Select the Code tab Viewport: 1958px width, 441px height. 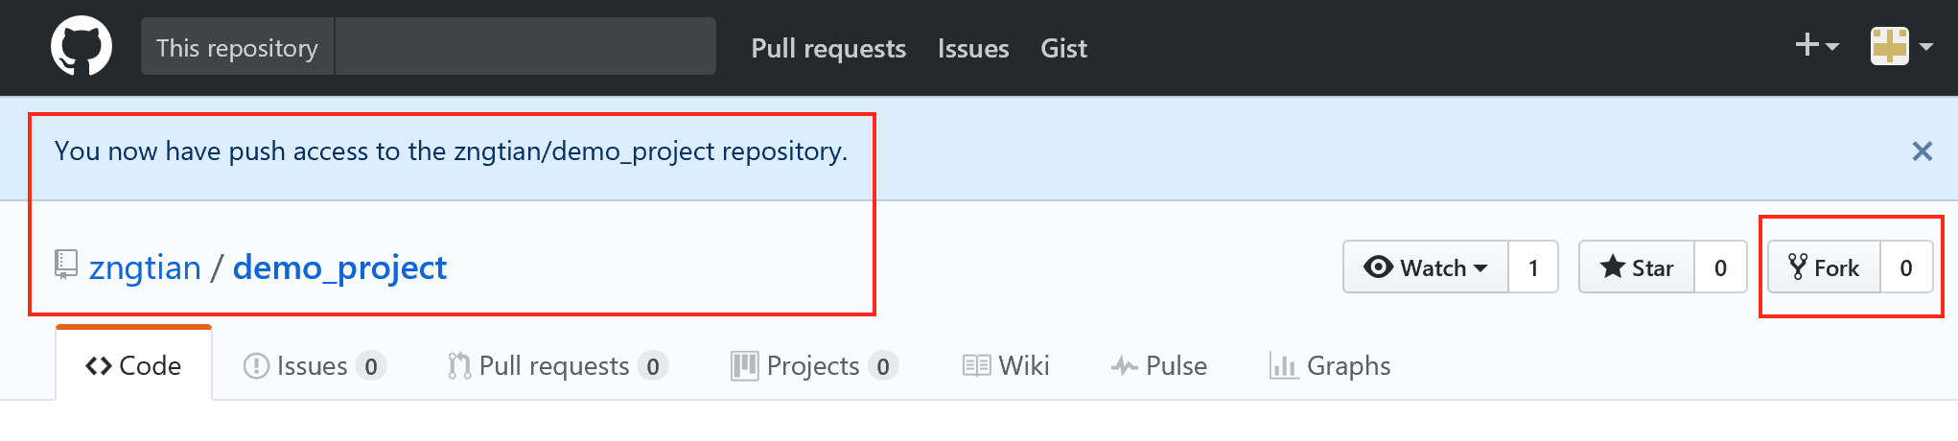[x=133, y=365]
